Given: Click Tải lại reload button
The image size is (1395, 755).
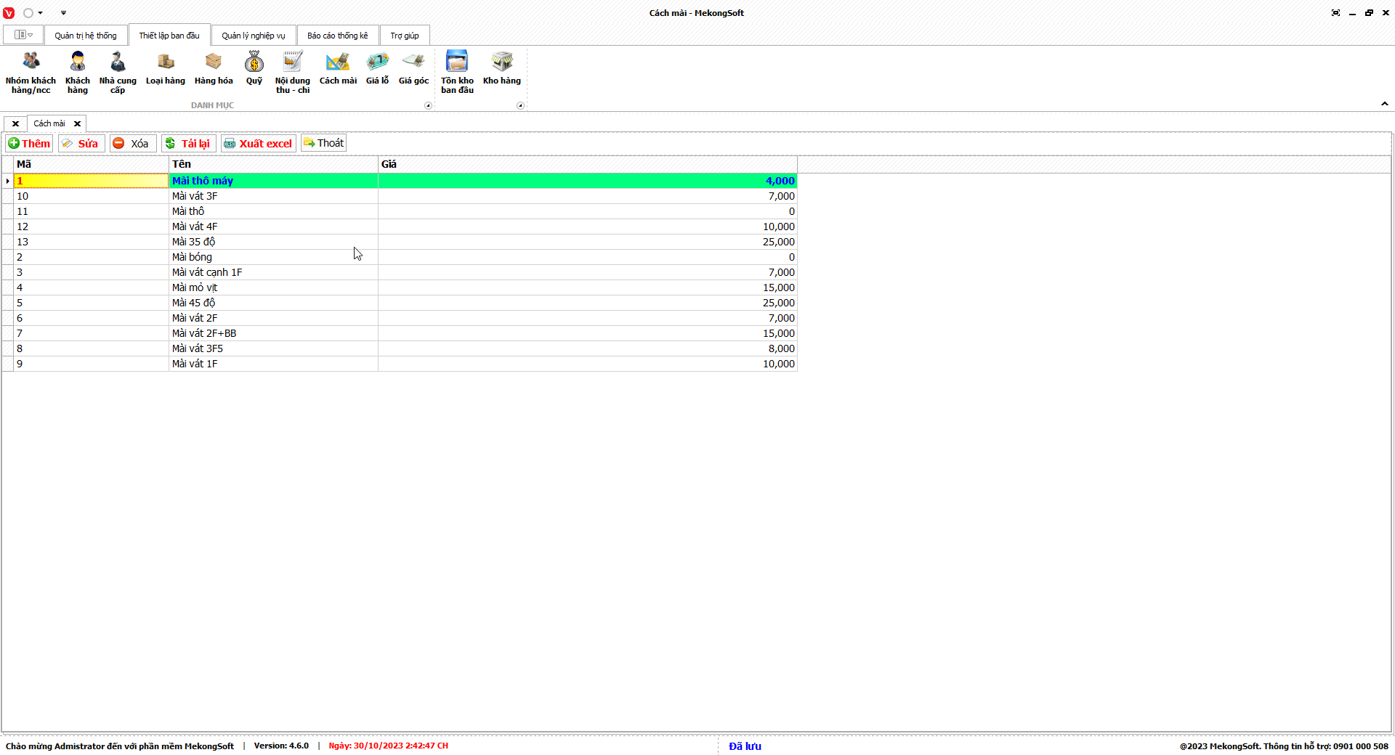Looking at the screenshot, I should (x=188, y=143).
